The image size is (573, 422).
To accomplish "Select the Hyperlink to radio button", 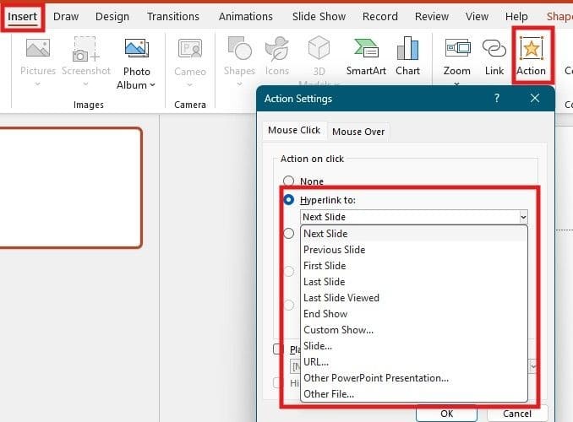I will point(289,200).
